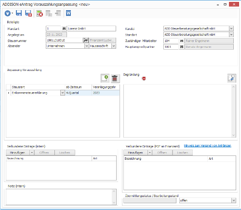This screenshot has width=241, height=210.
Task: Open the Absender Unternehmen dropdown
Action: coord(86,46)
